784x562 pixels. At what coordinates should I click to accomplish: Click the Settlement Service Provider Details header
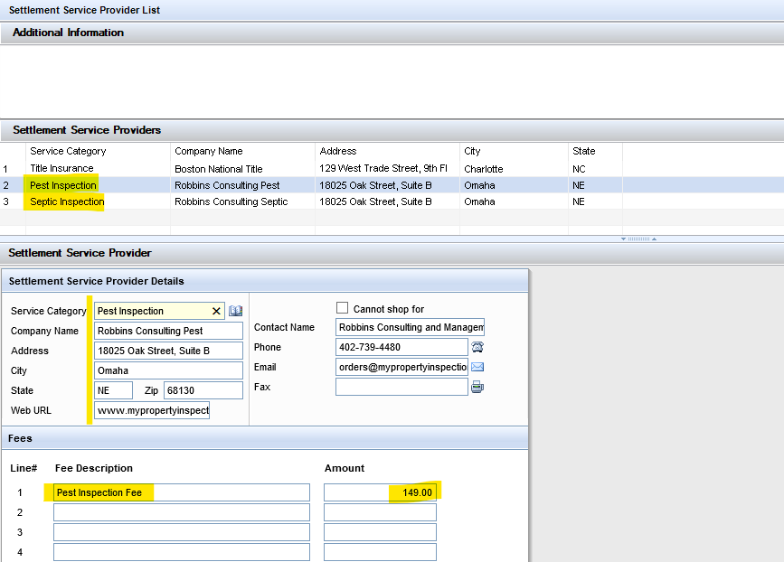(x=265, y=281)
